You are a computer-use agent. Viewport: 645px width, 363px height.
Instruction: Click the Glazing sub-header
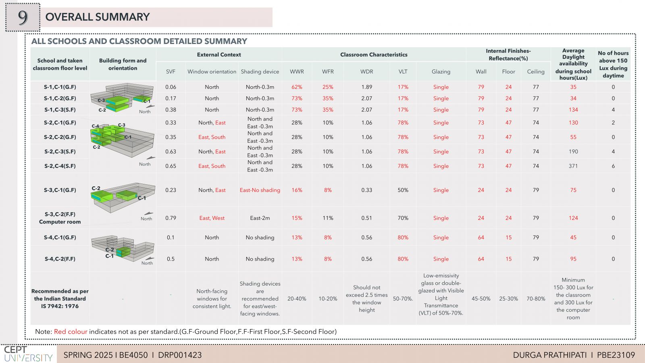point(441,71)
